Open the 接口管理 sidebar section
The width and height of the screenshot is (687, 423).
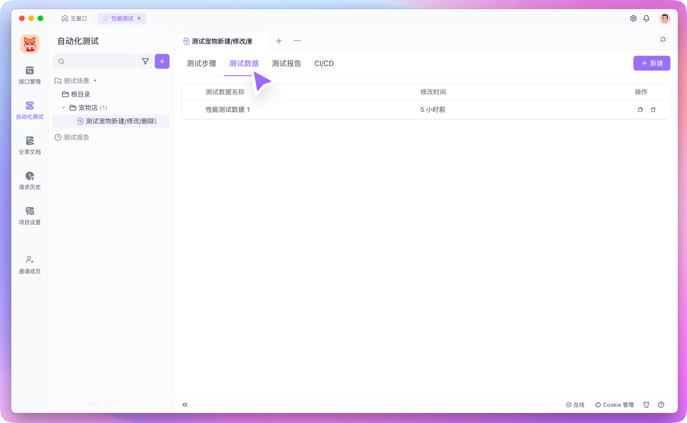click(30, 75)
